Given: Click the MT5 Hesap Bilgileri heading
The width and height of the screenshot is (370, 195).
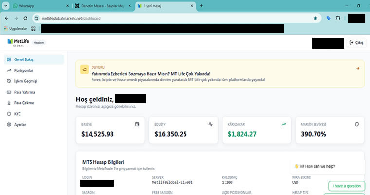Looking at the screenshot, I should (103, 162).
